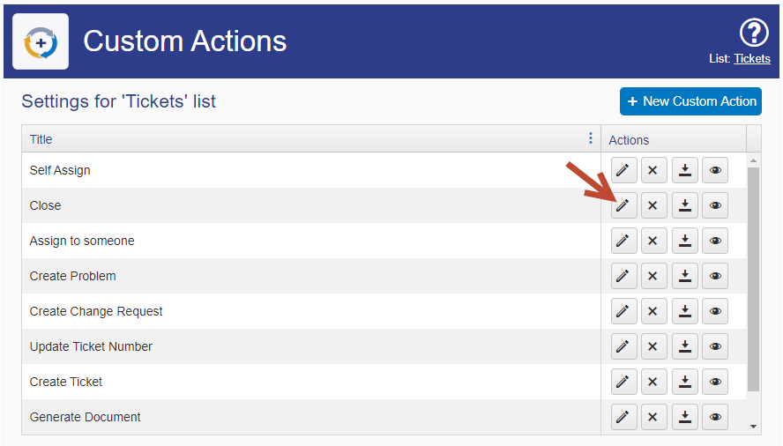Open the help question mark icon
This screenshot has height=446, width=783.
pyautogui.click(x=754, y=33)
